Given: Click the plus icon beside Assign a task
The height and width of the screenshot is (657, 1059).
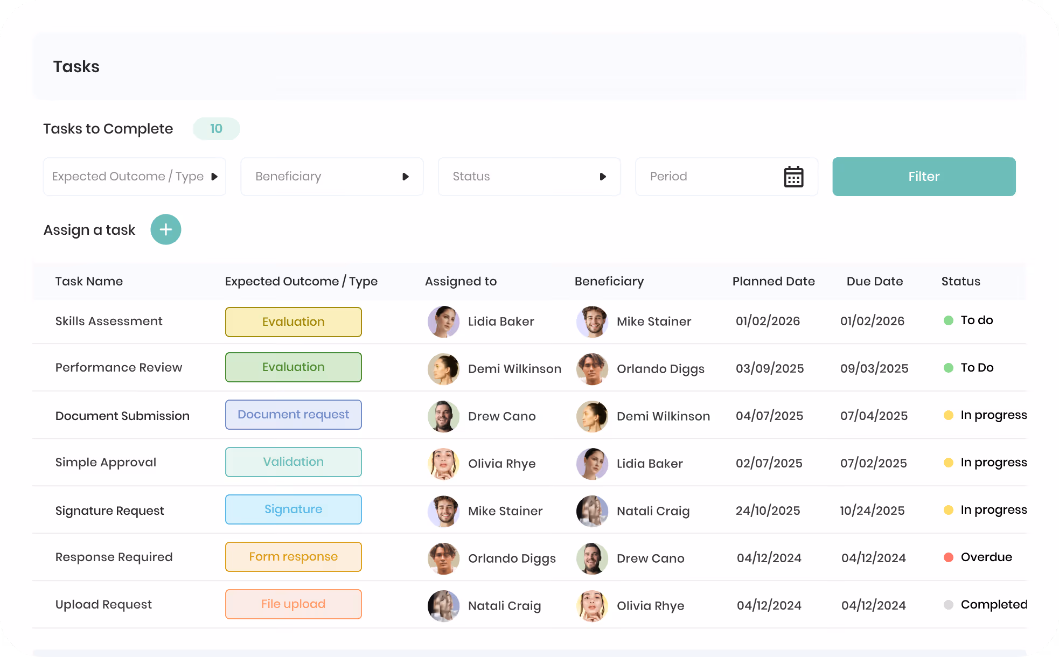Looking at the screenshot, I should [x=166, y=229].
